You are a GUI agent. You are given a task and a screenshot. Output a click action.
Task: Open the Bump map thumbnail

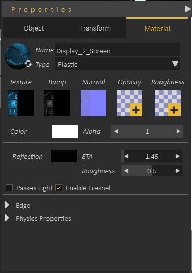pos(57,103)
